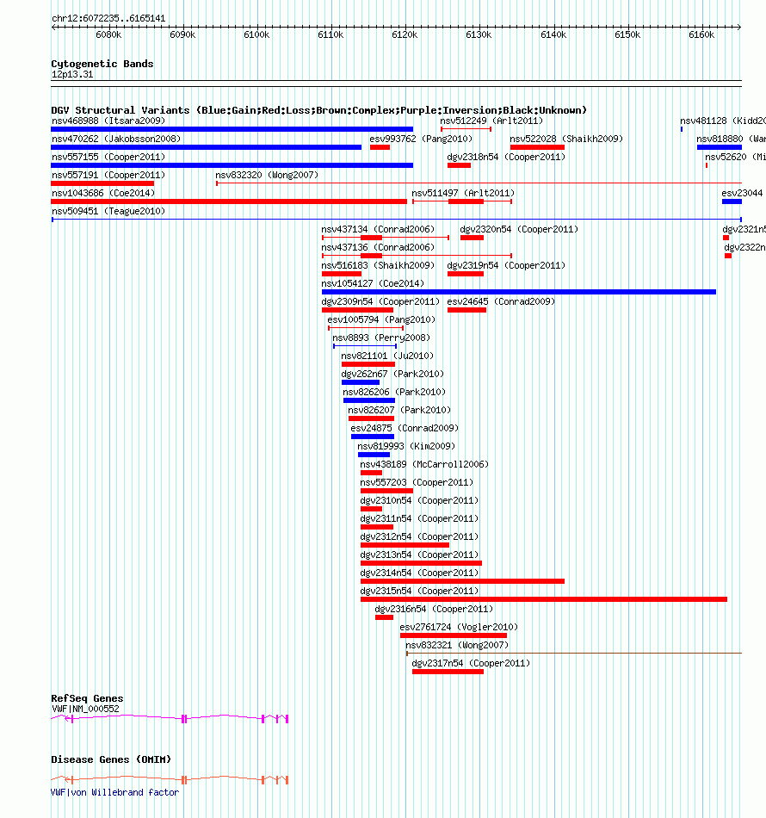Viewport: 766px width, 818px height.
Task: Click the nsv468988 (Itsara2009) variant label
Action: coord(108,121)
